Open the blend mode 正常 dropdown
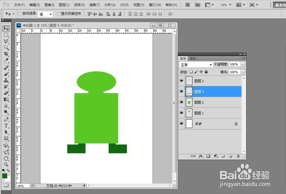 (196, 65)
